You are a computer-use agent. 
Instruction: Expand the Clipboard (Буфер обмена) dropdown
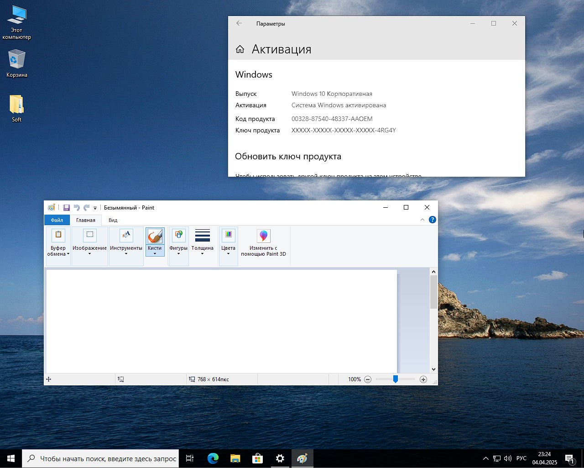(58, 251)
